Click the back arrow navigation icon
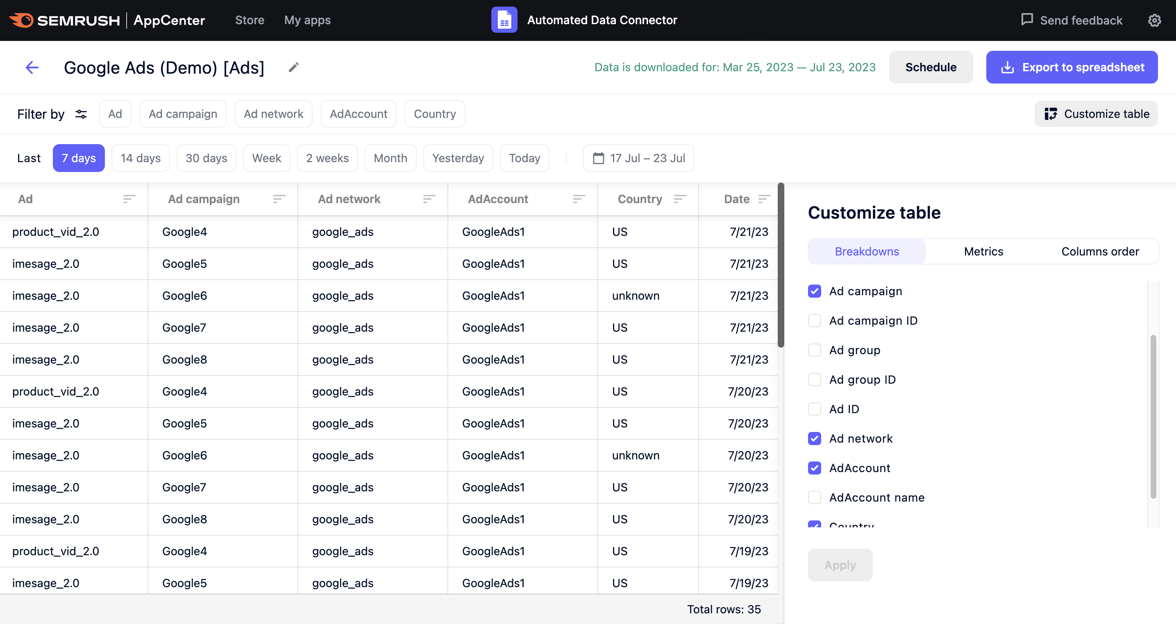Screen dimensions: 1176x624 coord(32,68)
